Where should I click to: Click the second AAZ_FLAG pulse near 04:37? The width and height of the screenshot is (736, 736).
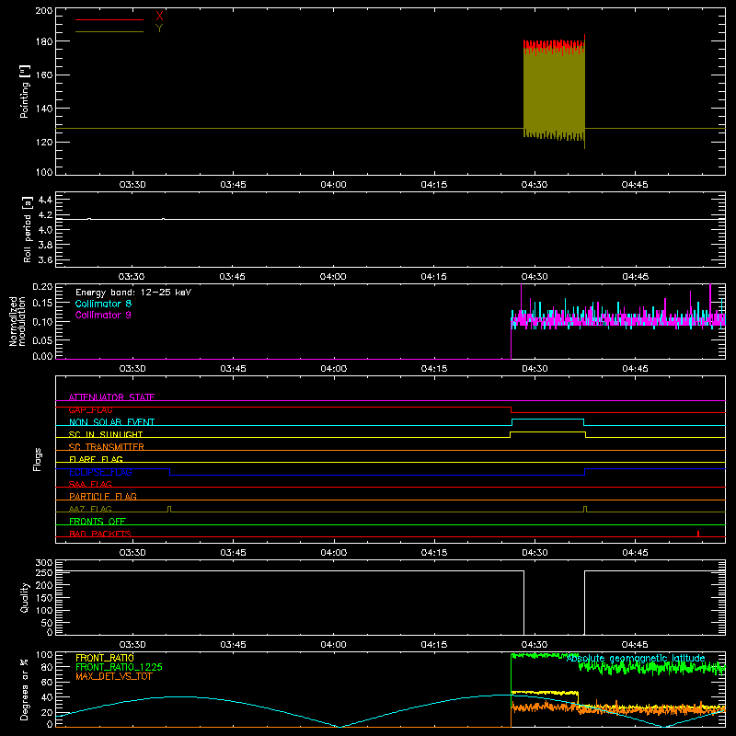585,510
